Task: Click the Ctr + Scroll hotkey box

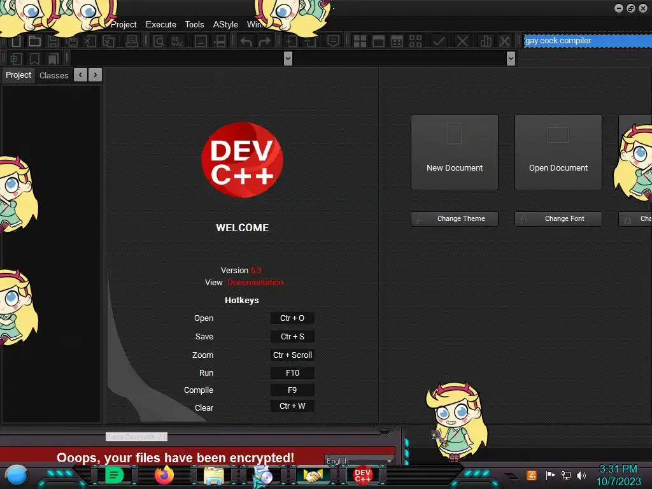Action: click(292, 355)
